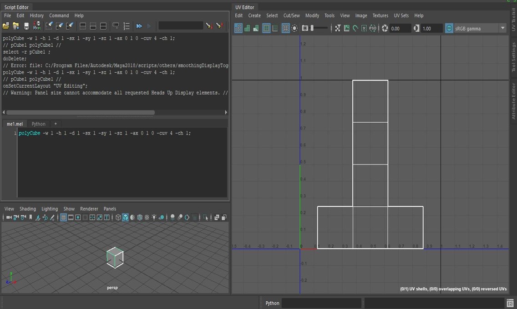Open the Panels menu in viewport

pyautogui.click(x=110, y=209)
